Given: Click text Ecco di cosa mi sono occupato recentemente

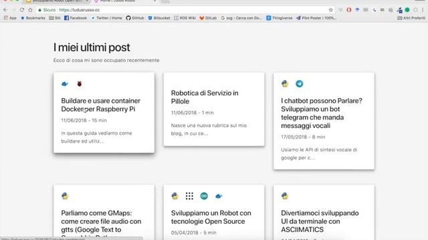Looking at the screenshot, I should click(106, 61).
